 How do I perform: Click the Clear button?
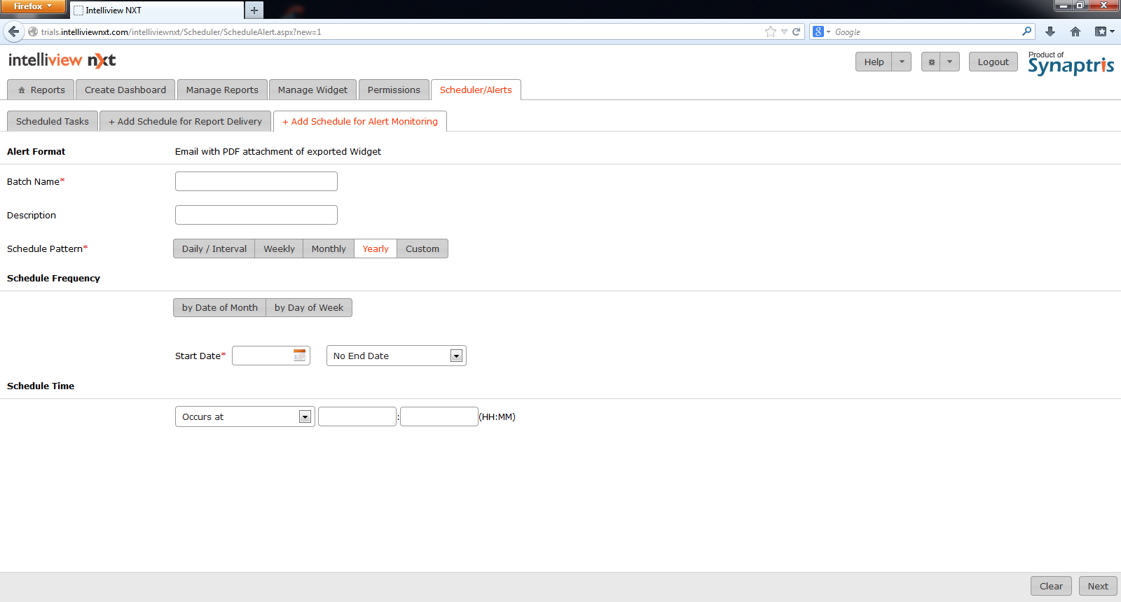1051,586
